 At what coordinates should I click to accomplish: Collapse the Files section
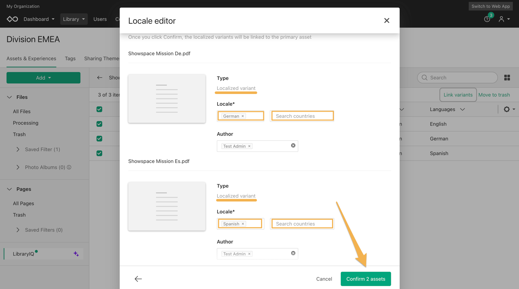pyautogui.click(x=10, y=97)
